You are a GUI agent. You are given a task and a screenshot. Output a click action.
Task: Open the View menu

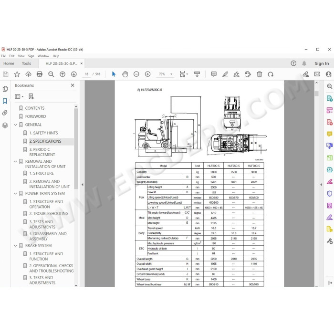(21, 56)
